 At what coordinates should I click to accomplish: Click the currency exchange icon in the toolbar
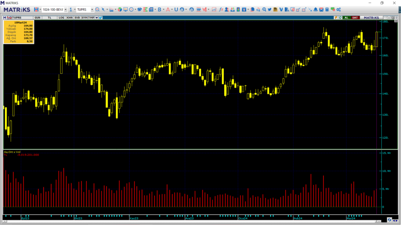(x=258, y=9)
